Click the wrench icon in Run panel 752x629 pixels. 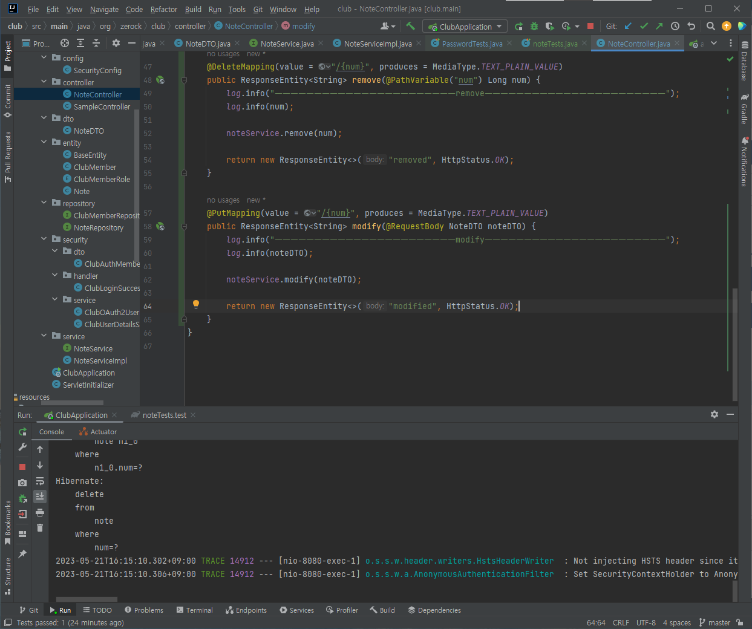click(x=22, y=447)
